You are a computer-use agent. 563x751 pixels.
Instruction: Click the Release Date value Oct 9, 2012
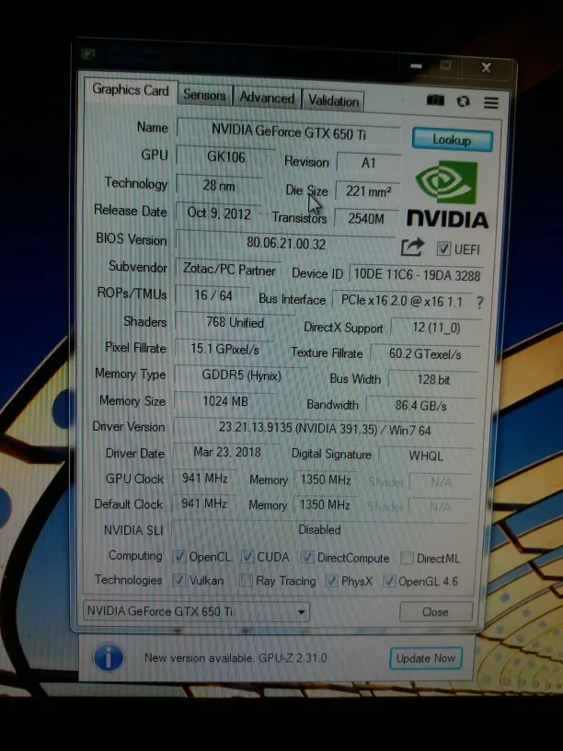click(x=218, y=214)
